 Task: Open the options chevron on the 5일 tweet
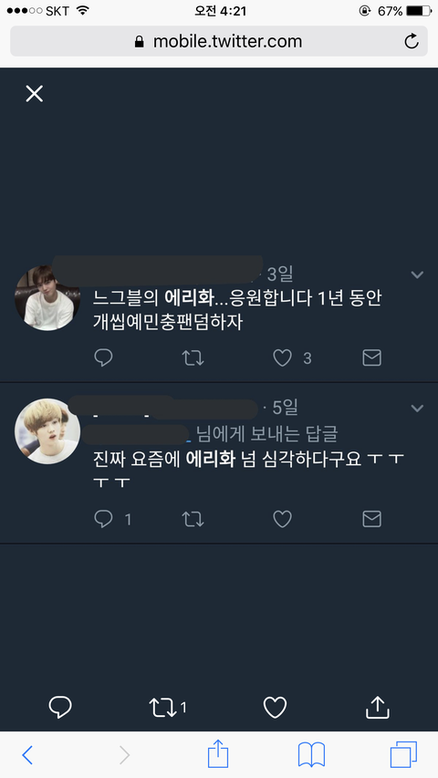[x=417, y=409]
